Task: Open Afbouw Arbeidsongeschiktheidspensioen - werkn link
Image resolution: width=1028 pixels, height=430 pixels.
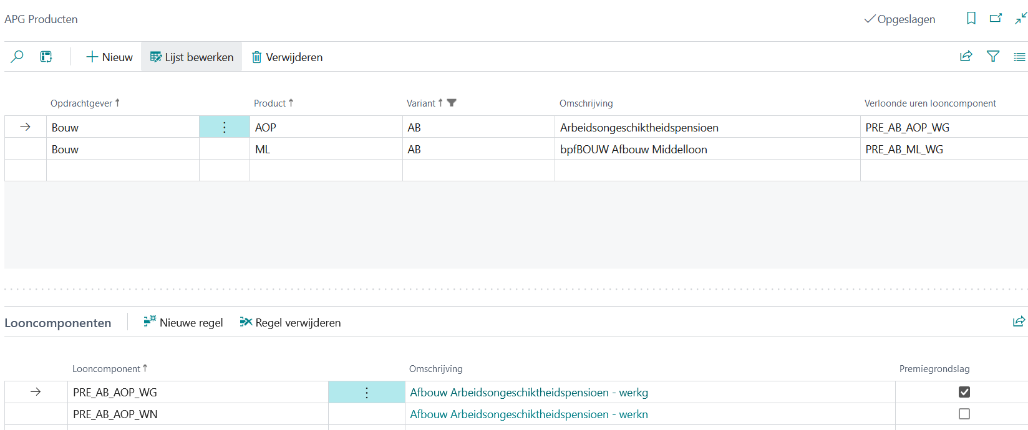Action: pyautogui.click(x=528, y=414)
